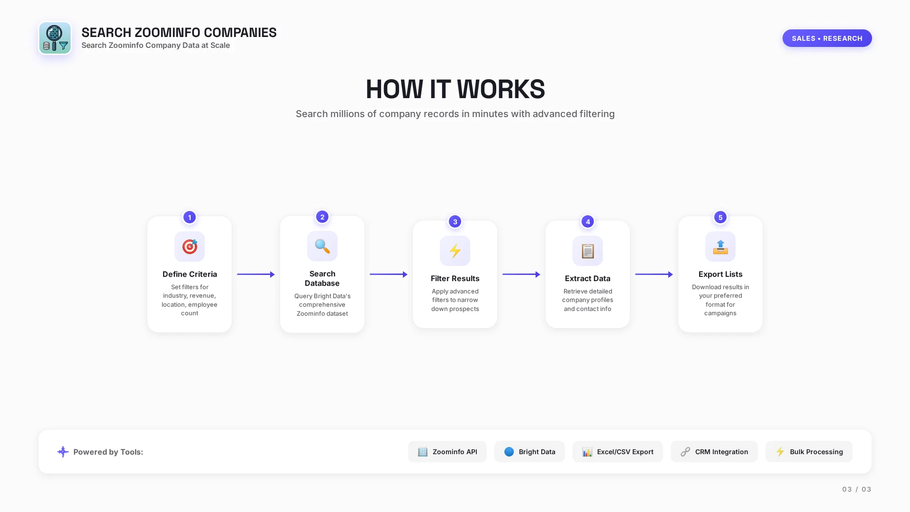910x512 pixels.
Task: Click the magnifying glass Search Database icon
Action: [322, 246]
